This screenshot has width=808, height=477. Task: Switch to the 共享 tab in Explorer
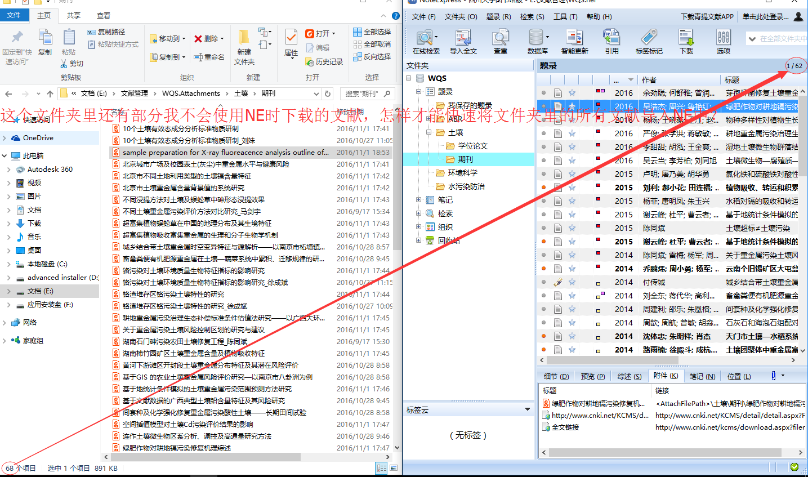(73, 16)
